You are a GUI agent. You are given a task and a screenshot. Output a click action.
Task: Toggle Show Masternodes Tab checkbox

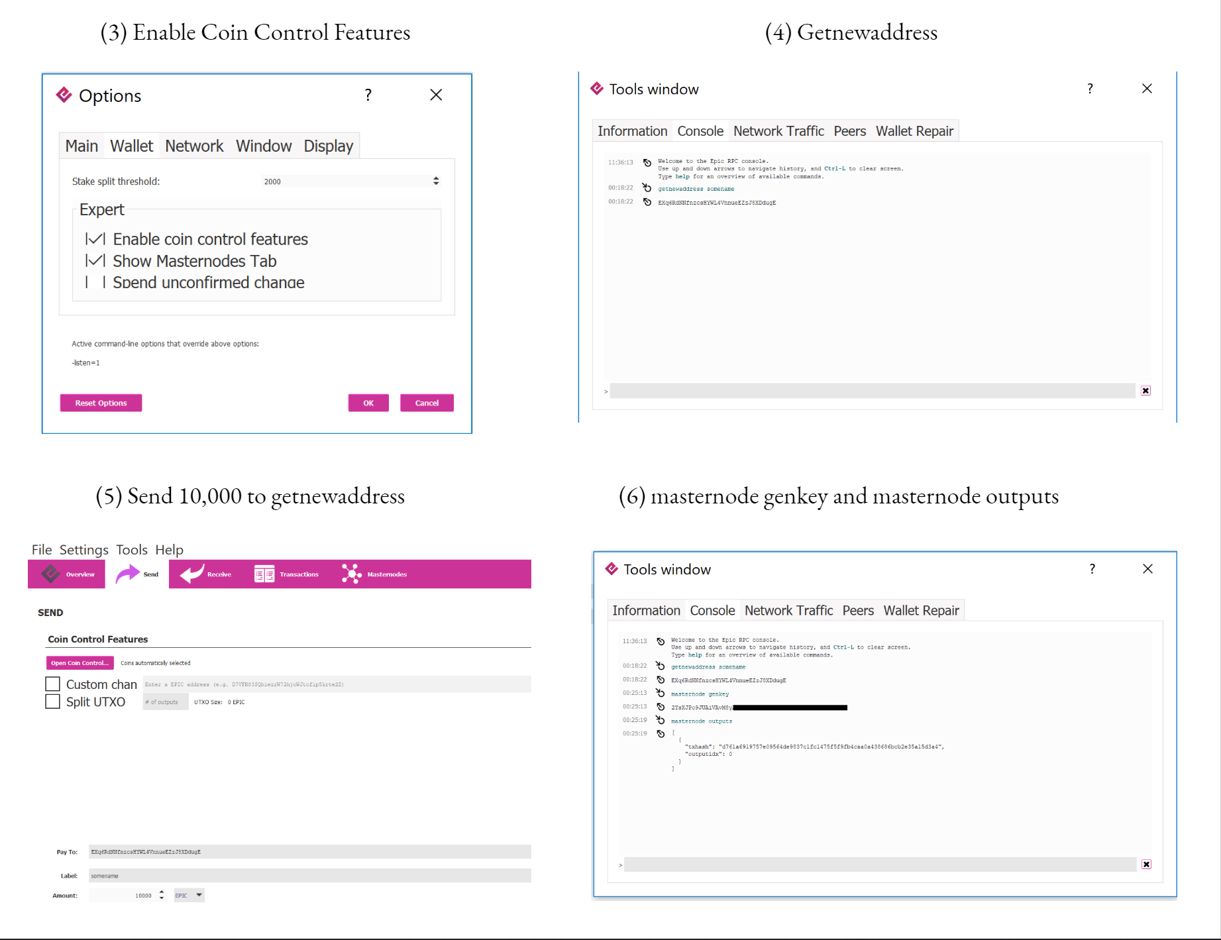click(x=95, y=261)
